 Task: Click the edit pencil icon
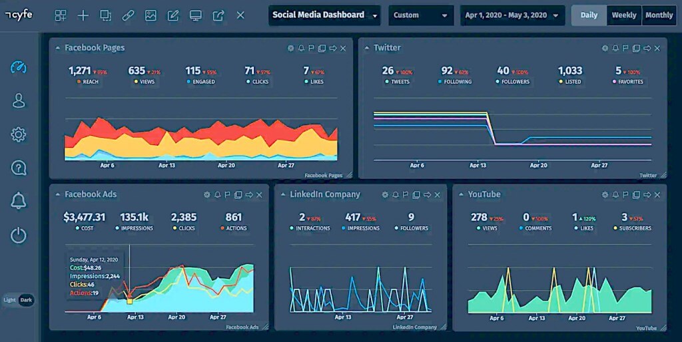(173, 16)
